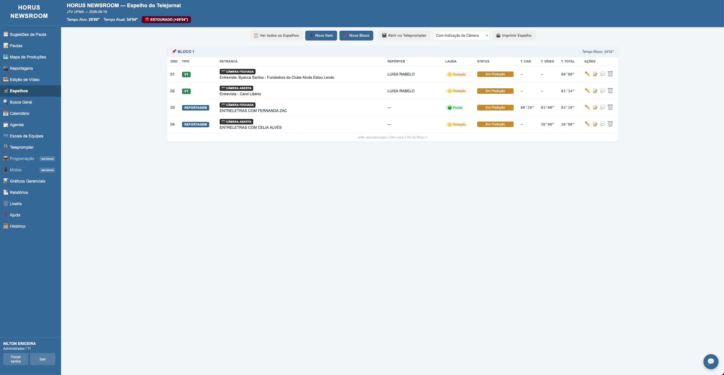The width and height of the screenshot is (724, 375).
Task: Click the Sair button
Action: pyautogui.click(x=43, y=359)
